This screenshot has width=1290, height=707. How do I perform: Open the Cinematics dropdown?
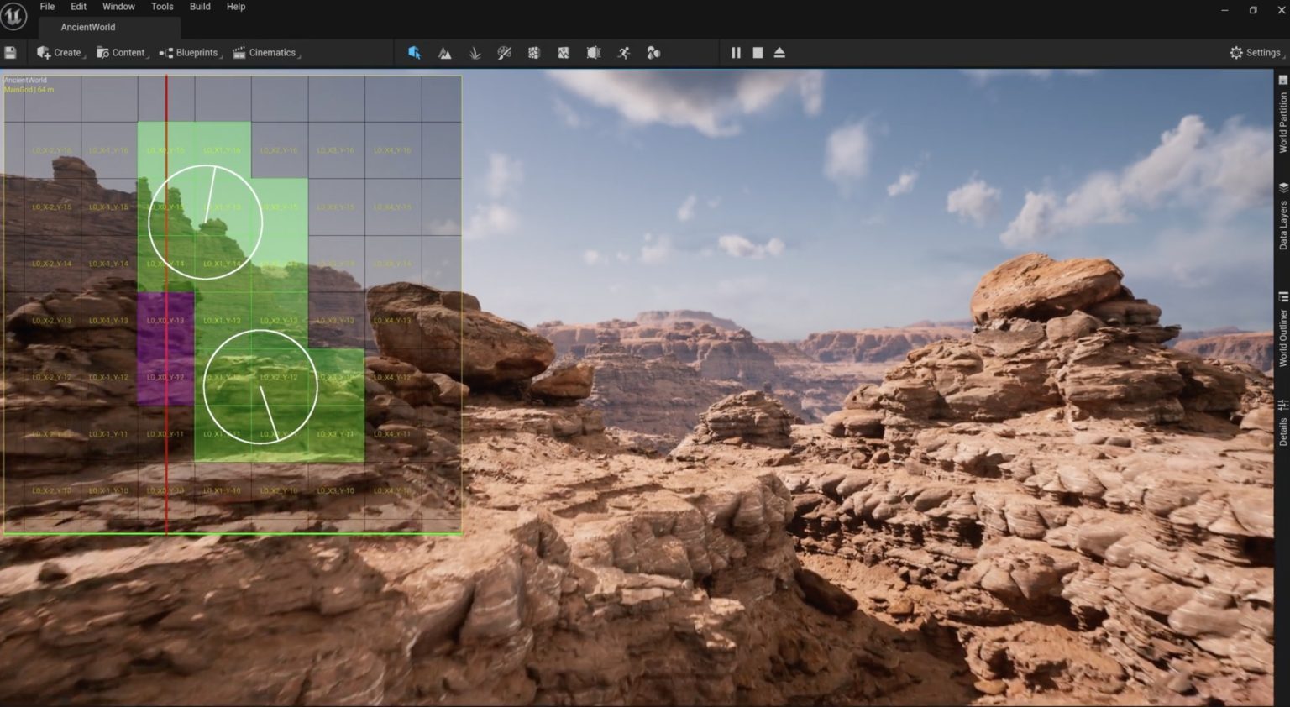tap(265, 53)
